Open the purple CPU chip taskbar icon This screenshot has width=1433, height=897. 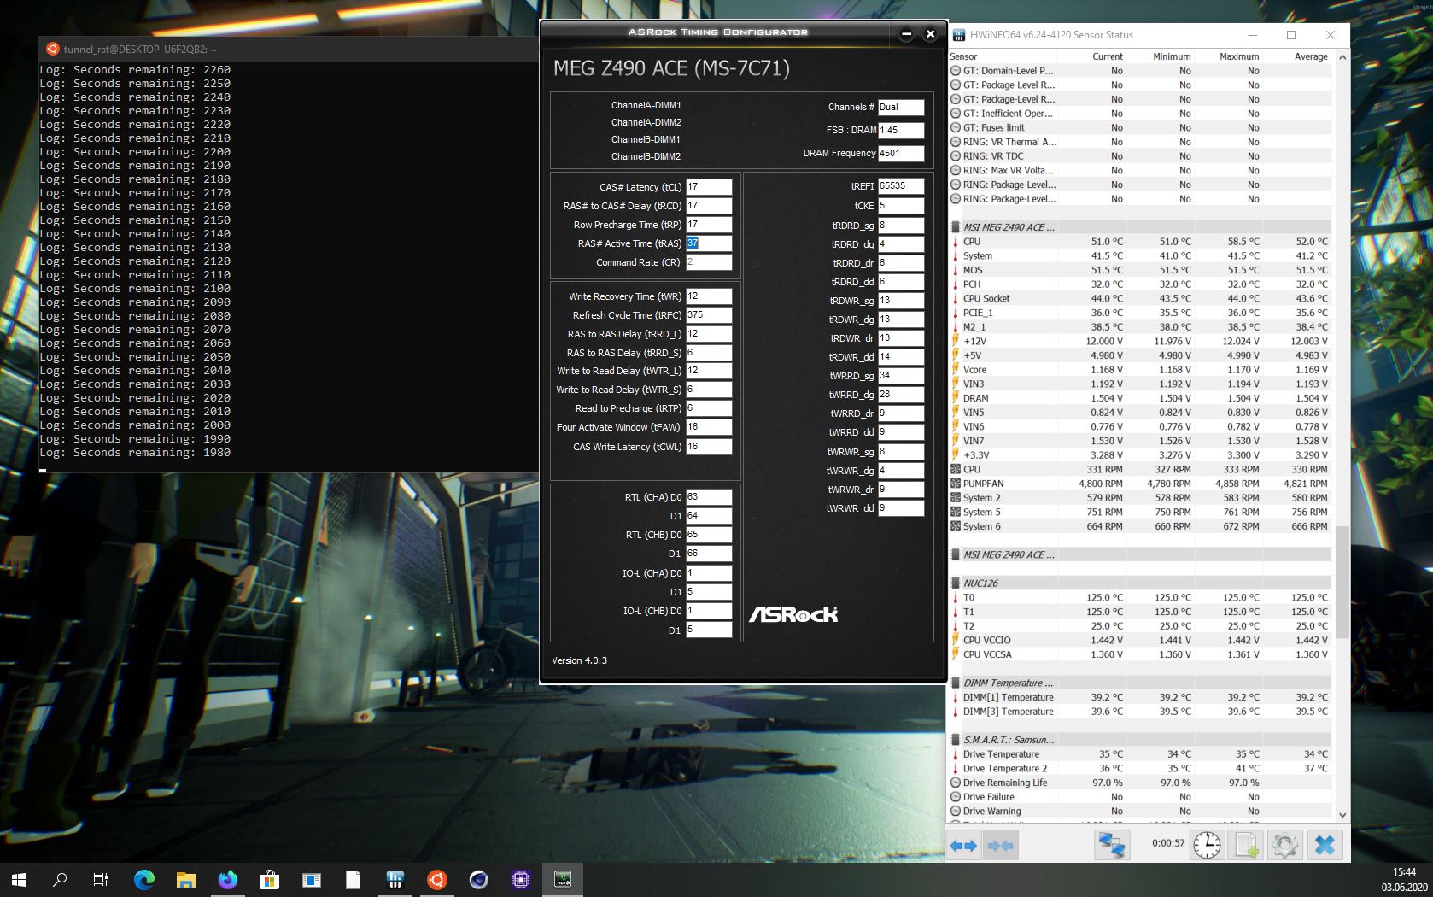coord(521,879)
